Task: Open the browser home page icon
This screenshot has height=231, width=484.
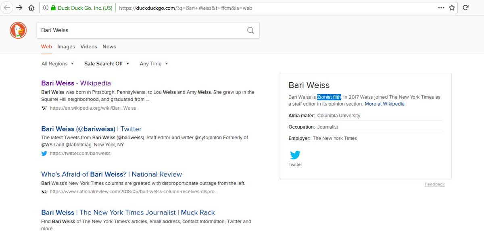Action: (x=31, y=8)
